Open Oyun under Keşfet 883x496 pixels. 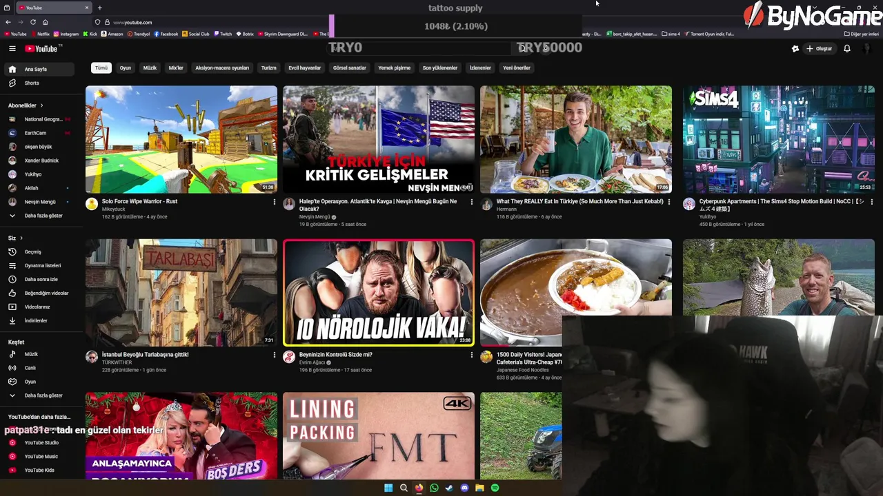click(x=30, y=382)
